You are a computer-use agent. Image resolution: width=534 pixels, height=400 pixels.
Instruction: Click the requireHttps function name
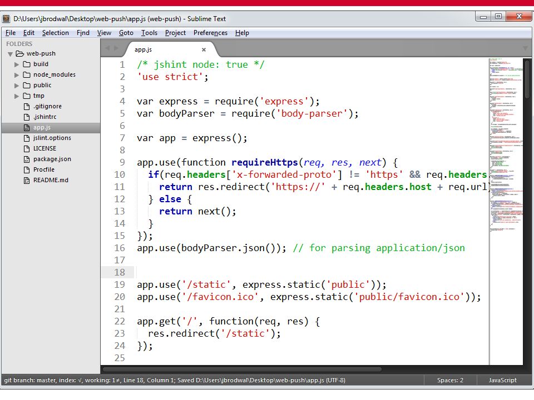(x=265, y=163)
